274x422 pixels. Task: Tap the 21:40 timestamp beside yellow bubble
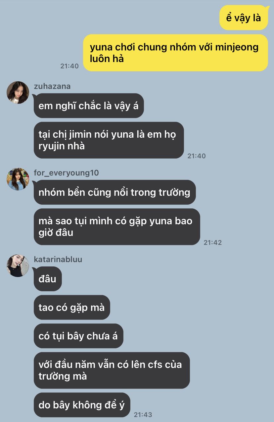[69, 66]
